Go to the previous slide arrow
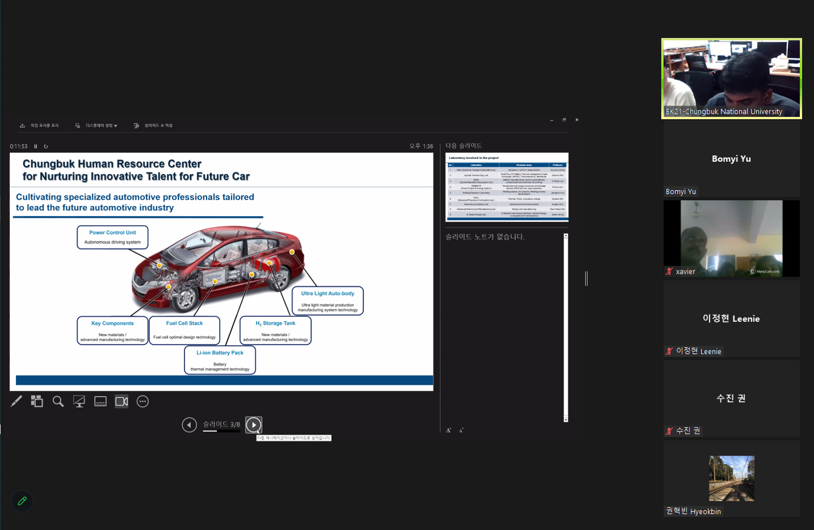The image size is (814, 530). coord(189,425)
